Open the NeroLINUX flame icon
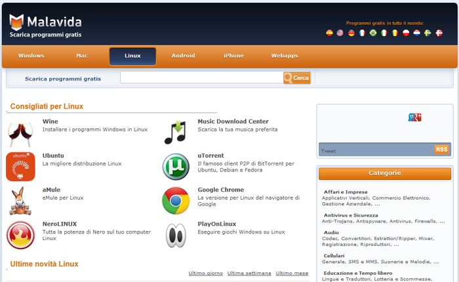The width and height of the screenshot is (459, 282). click(x=20, y=235)
